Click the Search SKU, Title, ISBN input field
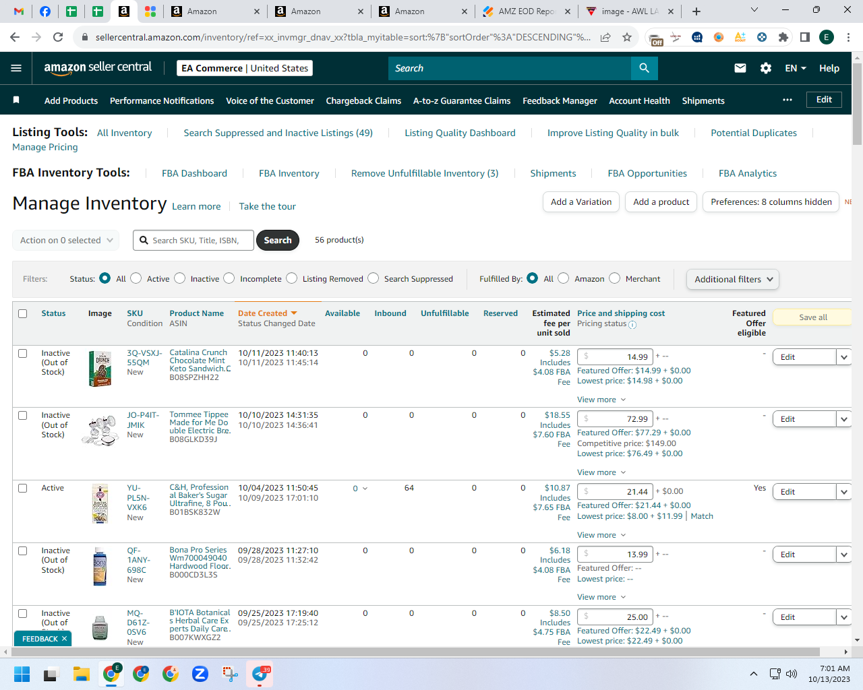Viewport: 863px width, 690px height. [194, 240]
